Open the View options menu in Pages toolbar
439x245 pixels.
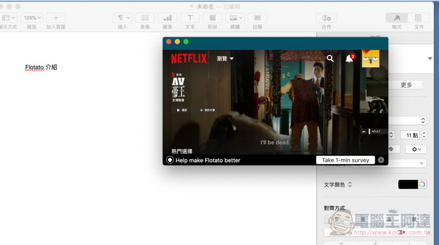(x=8, y=18)
